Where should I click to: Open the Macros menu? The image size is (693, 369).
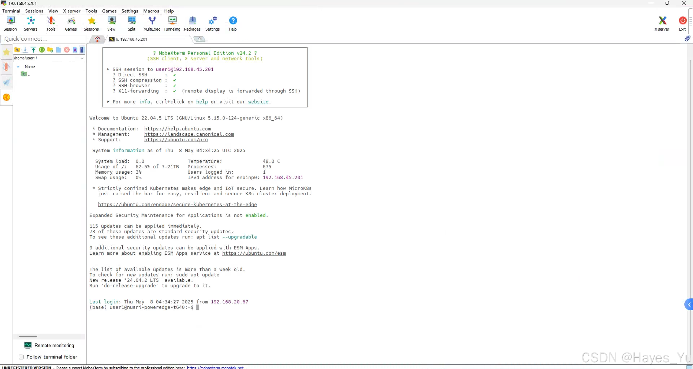pos(151,11)
